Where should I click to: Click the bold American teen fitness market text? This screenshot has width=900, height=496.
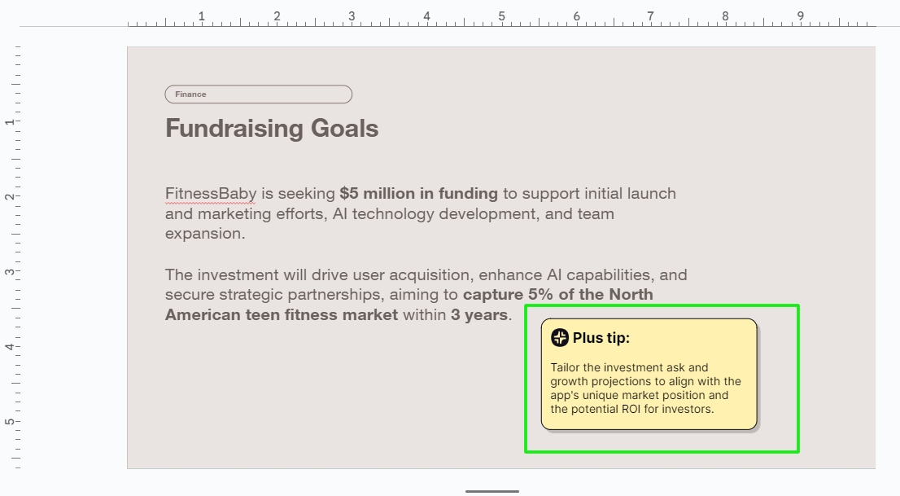pos(282,315)
